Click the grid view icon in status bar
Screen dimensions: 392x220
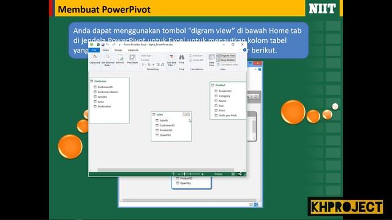point(233,174)
